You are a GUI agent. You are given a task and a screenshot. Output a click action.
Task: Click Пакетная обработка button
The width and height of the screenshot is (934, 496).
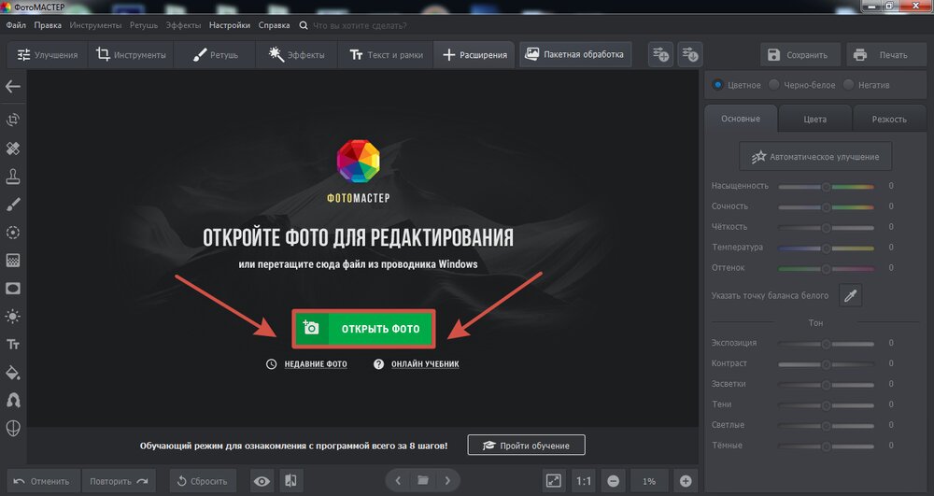(x=575, y=54)
